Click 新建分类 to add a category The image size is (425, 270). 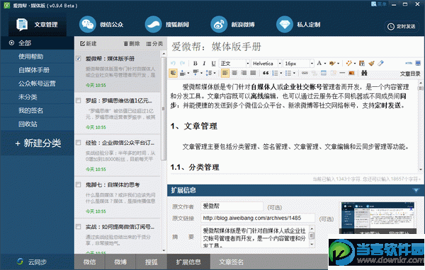(x=38, y=143)
